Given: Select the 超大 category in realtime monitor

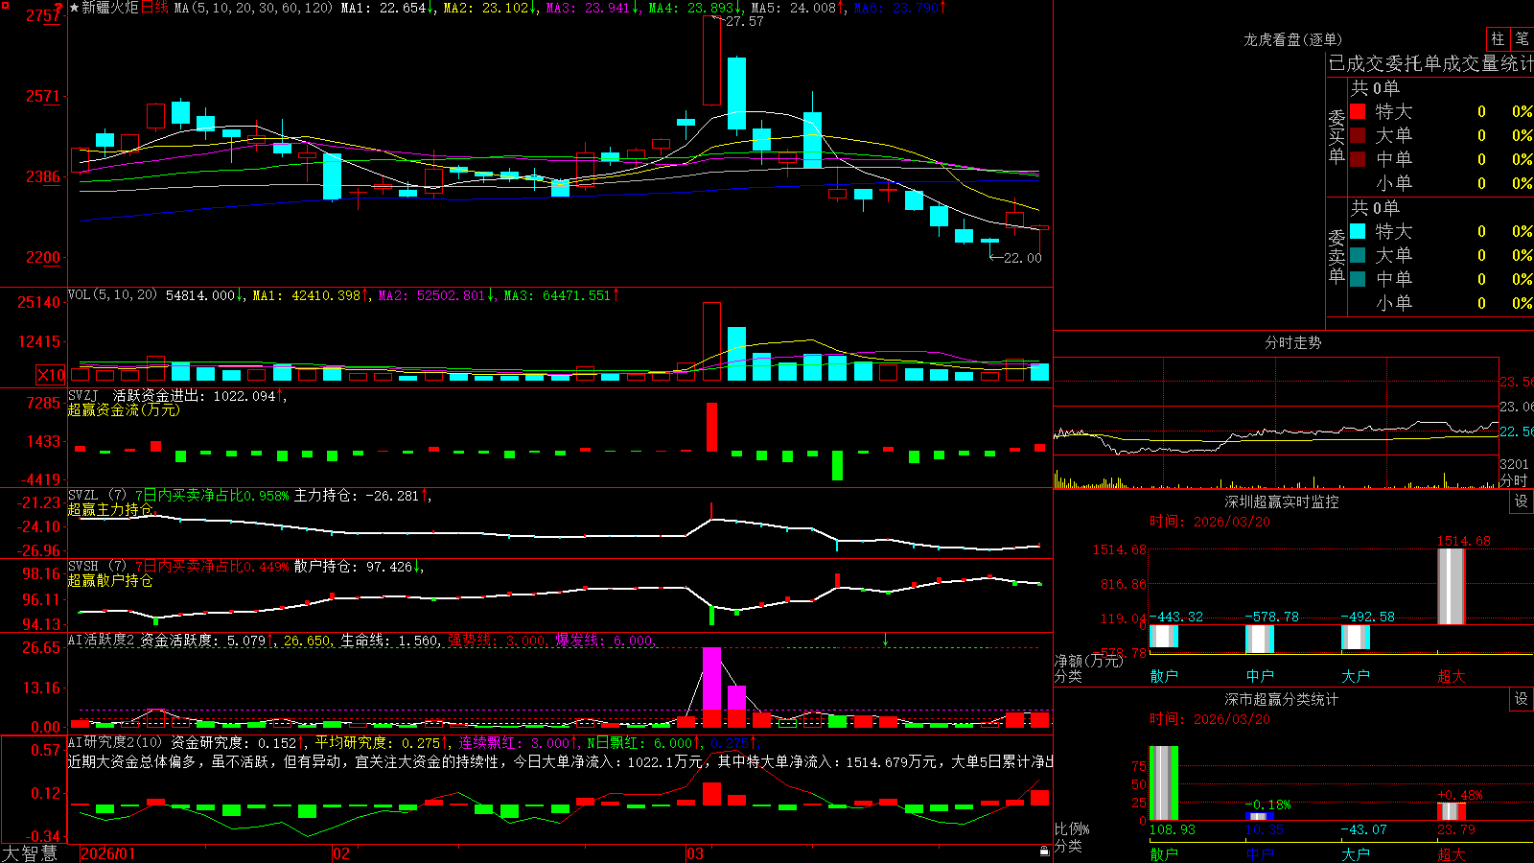Looking at the screenshot, I should pyautogui.click(x=1452, y=676).
